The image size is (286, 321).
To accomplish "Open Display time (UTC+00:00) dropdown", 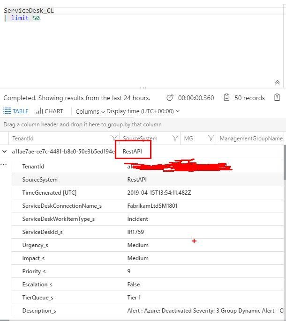I will (143, 111).
